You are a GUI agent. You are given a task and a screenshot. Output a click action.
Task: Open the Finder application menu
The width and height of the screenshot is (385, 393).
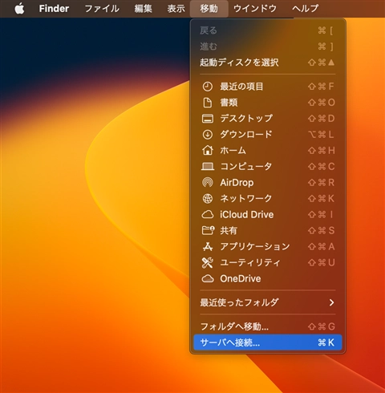(54, 9)
